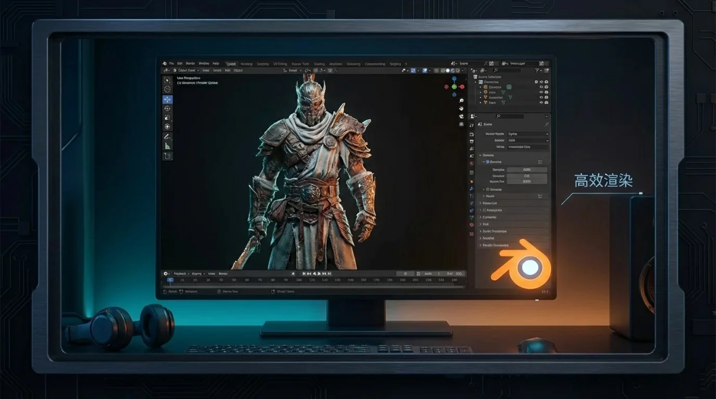Select the Scale tool

tap(167, 117)
